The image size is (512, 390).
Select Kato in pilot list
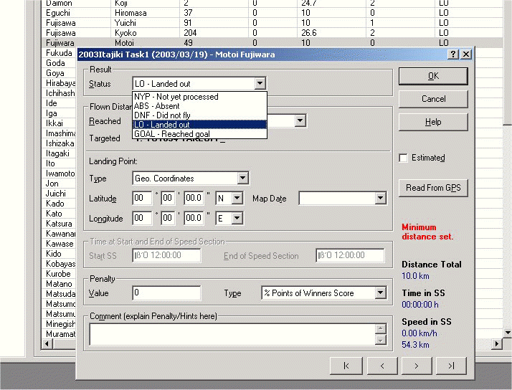point(54,214)
